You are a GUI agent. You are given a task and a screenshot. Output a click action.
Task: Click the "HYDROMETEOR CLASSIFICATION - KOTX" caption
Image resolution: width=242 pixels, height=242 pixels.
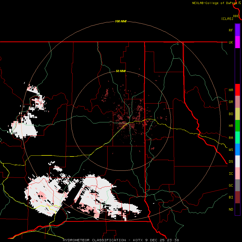(x=104, y=240)
